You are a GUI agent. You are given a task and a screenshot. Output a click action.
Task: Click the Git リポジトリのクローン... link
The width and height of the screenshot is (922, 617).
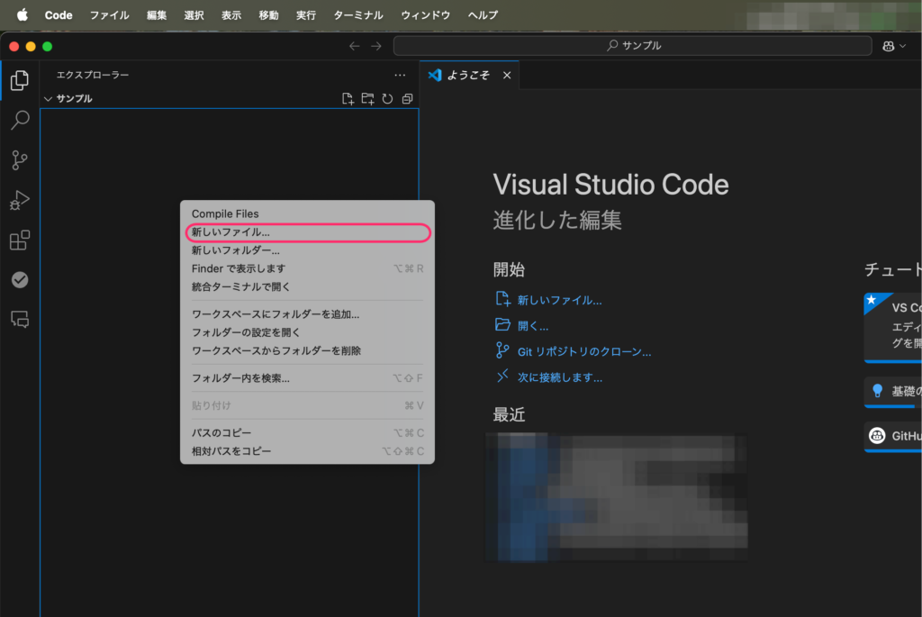pyautogui.click(x=583, y=351)
